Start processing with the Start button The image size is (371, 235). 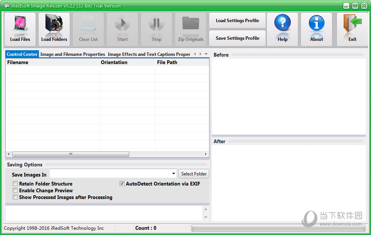(x=122, y=29)
